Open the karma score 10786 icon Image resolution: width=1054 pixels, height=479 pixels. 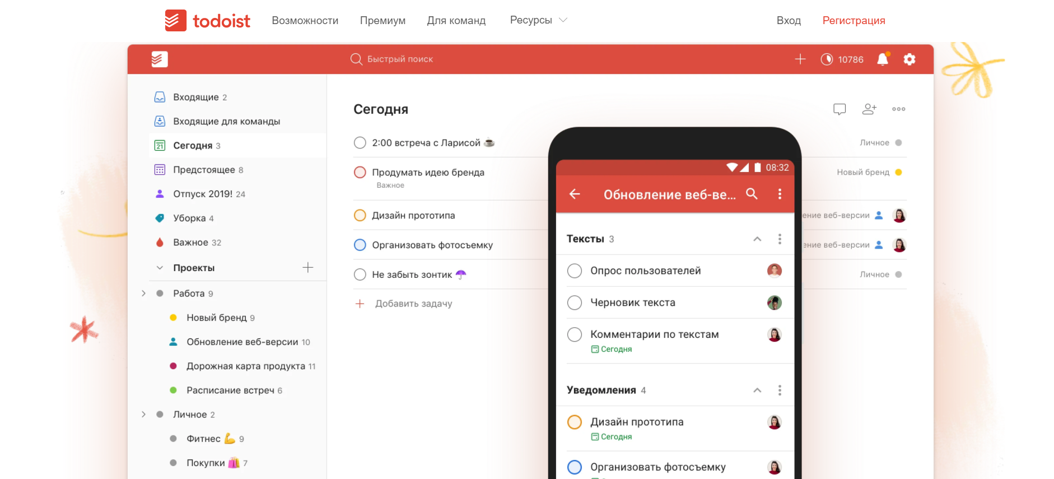pyautogui.click(x=827, y=59)
